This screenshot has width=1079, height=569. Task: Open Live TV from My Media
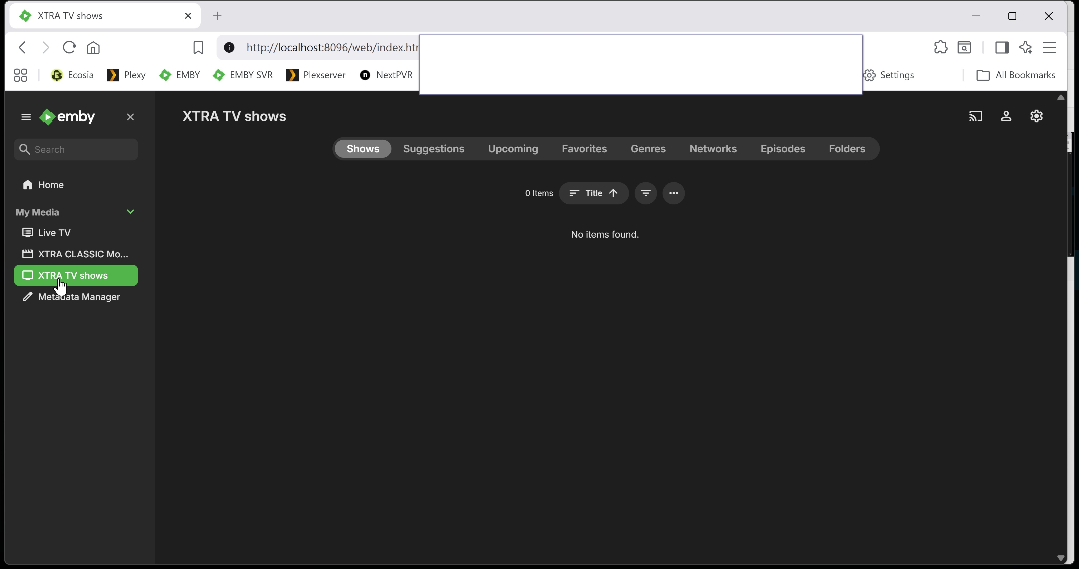coord(54,233)
